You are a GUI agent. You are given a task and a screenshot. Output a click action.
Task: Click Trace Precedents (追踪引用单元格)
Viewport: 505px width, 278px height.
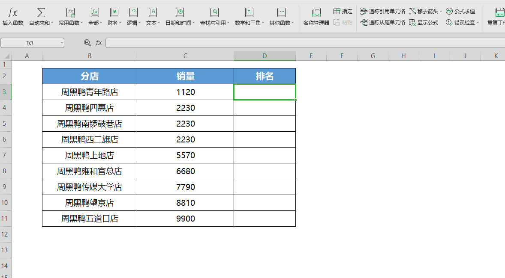(x=383, y=11)
